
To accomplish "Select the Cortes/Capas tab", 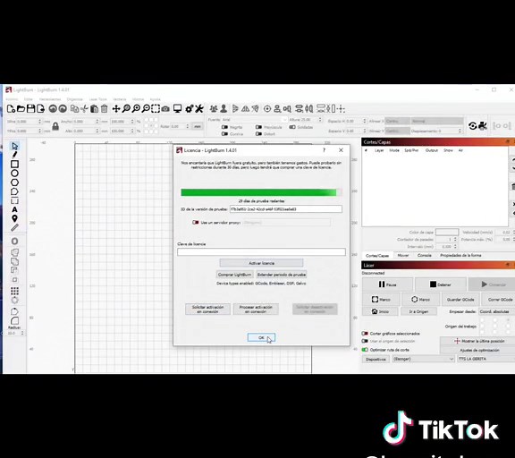I will coord(377,255).
